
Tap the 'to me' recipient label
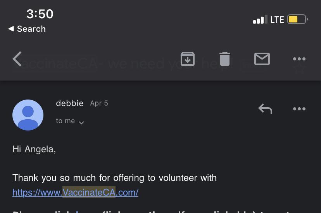point(65,121)
